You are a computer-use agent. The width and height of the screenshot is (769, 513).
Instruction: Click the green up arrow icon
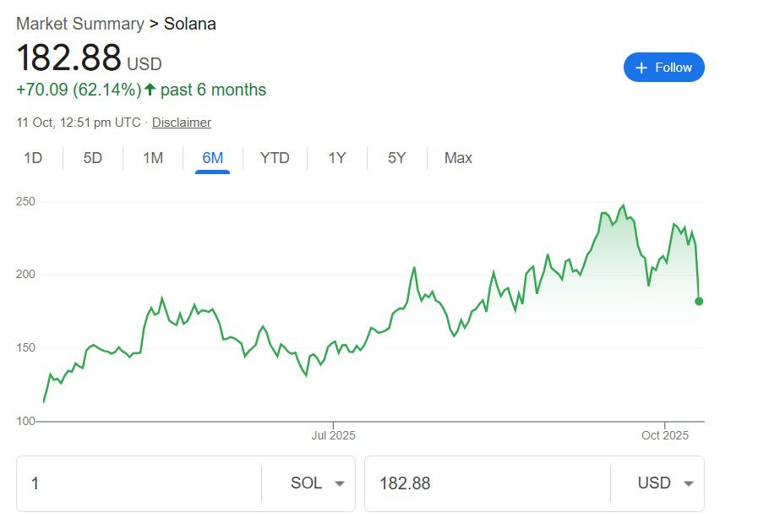coord(150,90)
